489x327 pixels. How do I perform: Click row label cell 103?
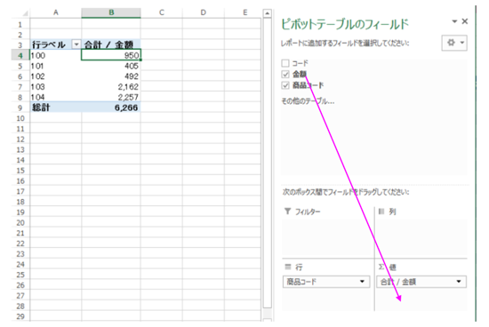point(55,87)
